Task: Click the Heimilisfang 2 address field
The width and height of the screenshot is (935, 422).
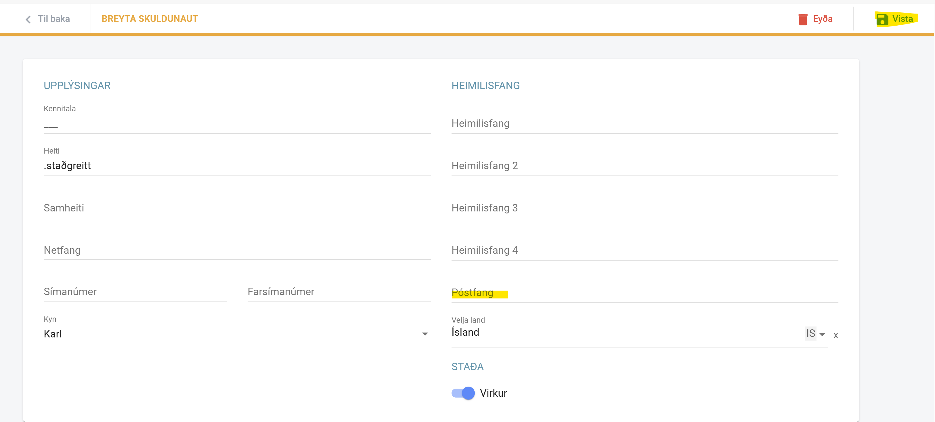Action: (x=644, y=166)
